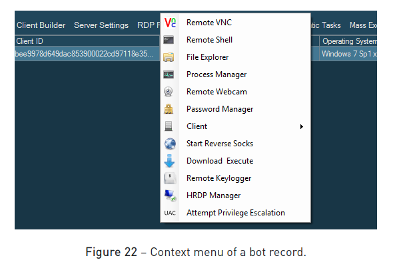The height and width of the screenshot is (264, 415).
Task: Click the Password Manager padlock icon
Action: 169,109
